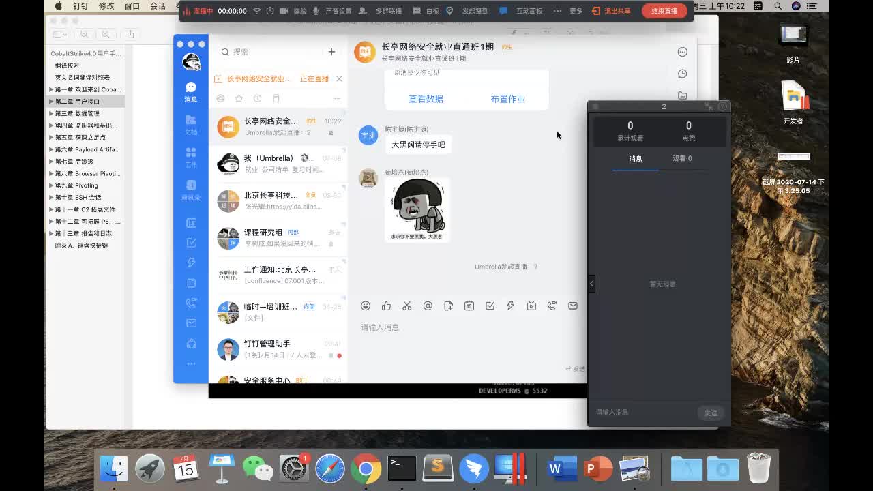Viewport: 873px width, 491px height.
Task: Toggle the camera (摄像) in the live bar
Action: coord(293,11)
